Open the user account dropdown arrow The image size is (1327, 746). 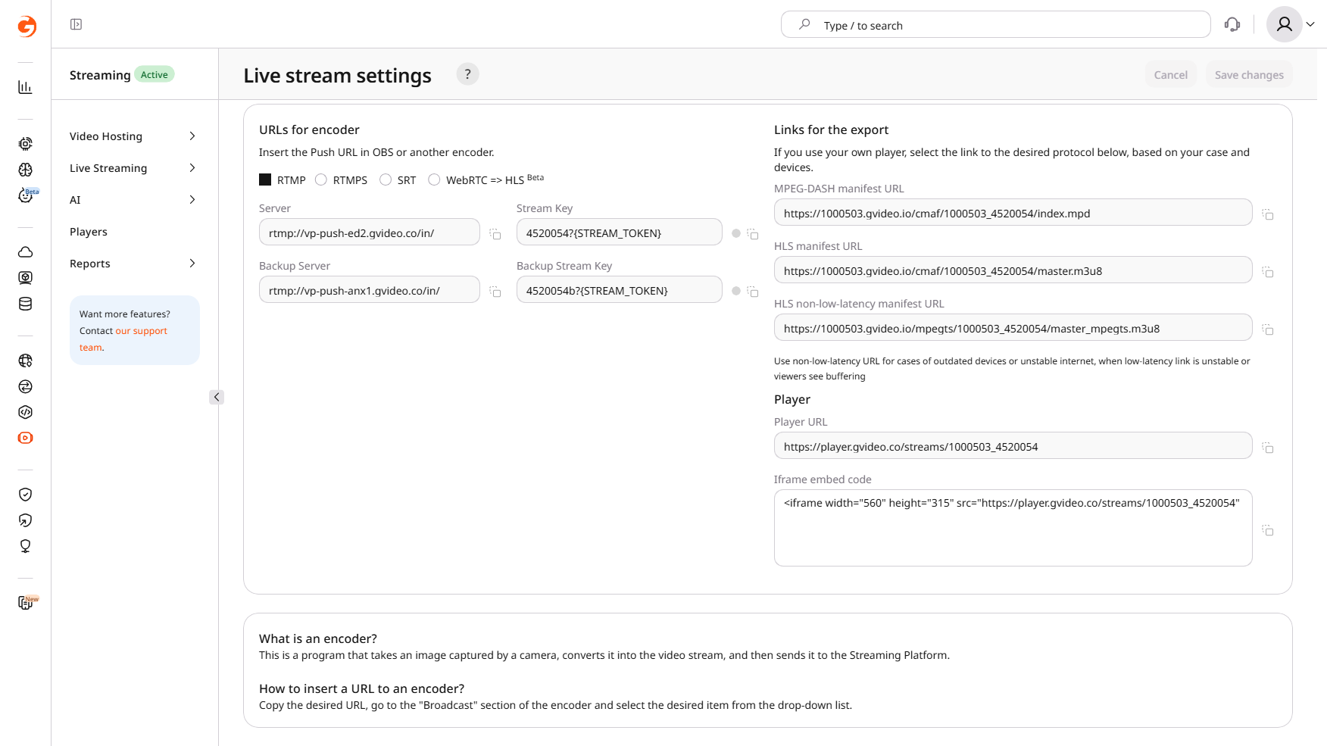[1310, 24]
